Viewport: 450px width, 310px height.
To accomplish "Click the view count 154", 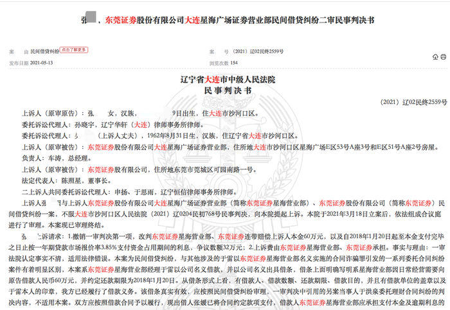I will pos(234,63).
